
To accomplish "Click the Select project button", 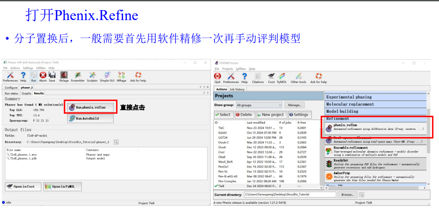I will 224,114.
